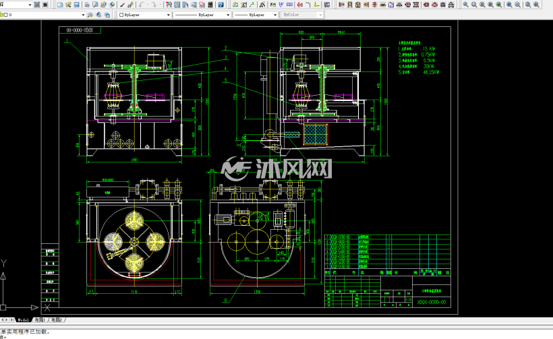Click the linear dimension tool icon

tap(341, 5)
